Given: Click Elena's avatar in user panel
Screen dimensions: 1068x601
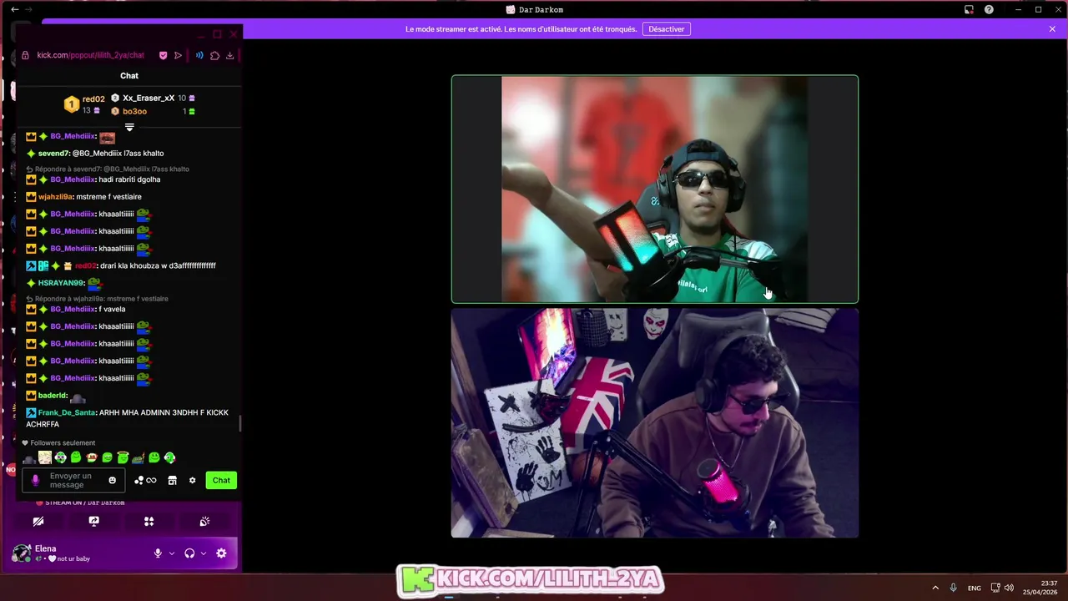Looking at the screenshot, I should click(21, 553).
